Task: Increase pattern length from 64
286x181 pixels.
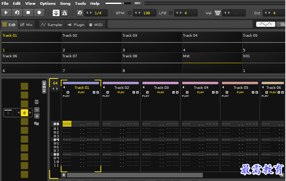Action: [x=57, y=89]
